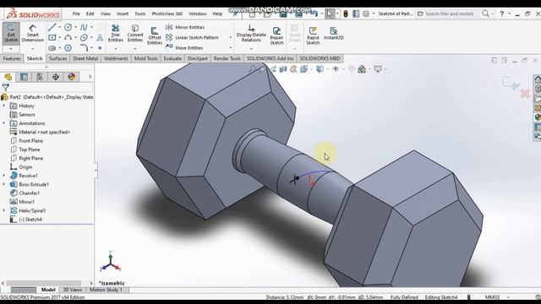
Task: Switch to the Sheet Metal tab
Action: pos(85,58)
